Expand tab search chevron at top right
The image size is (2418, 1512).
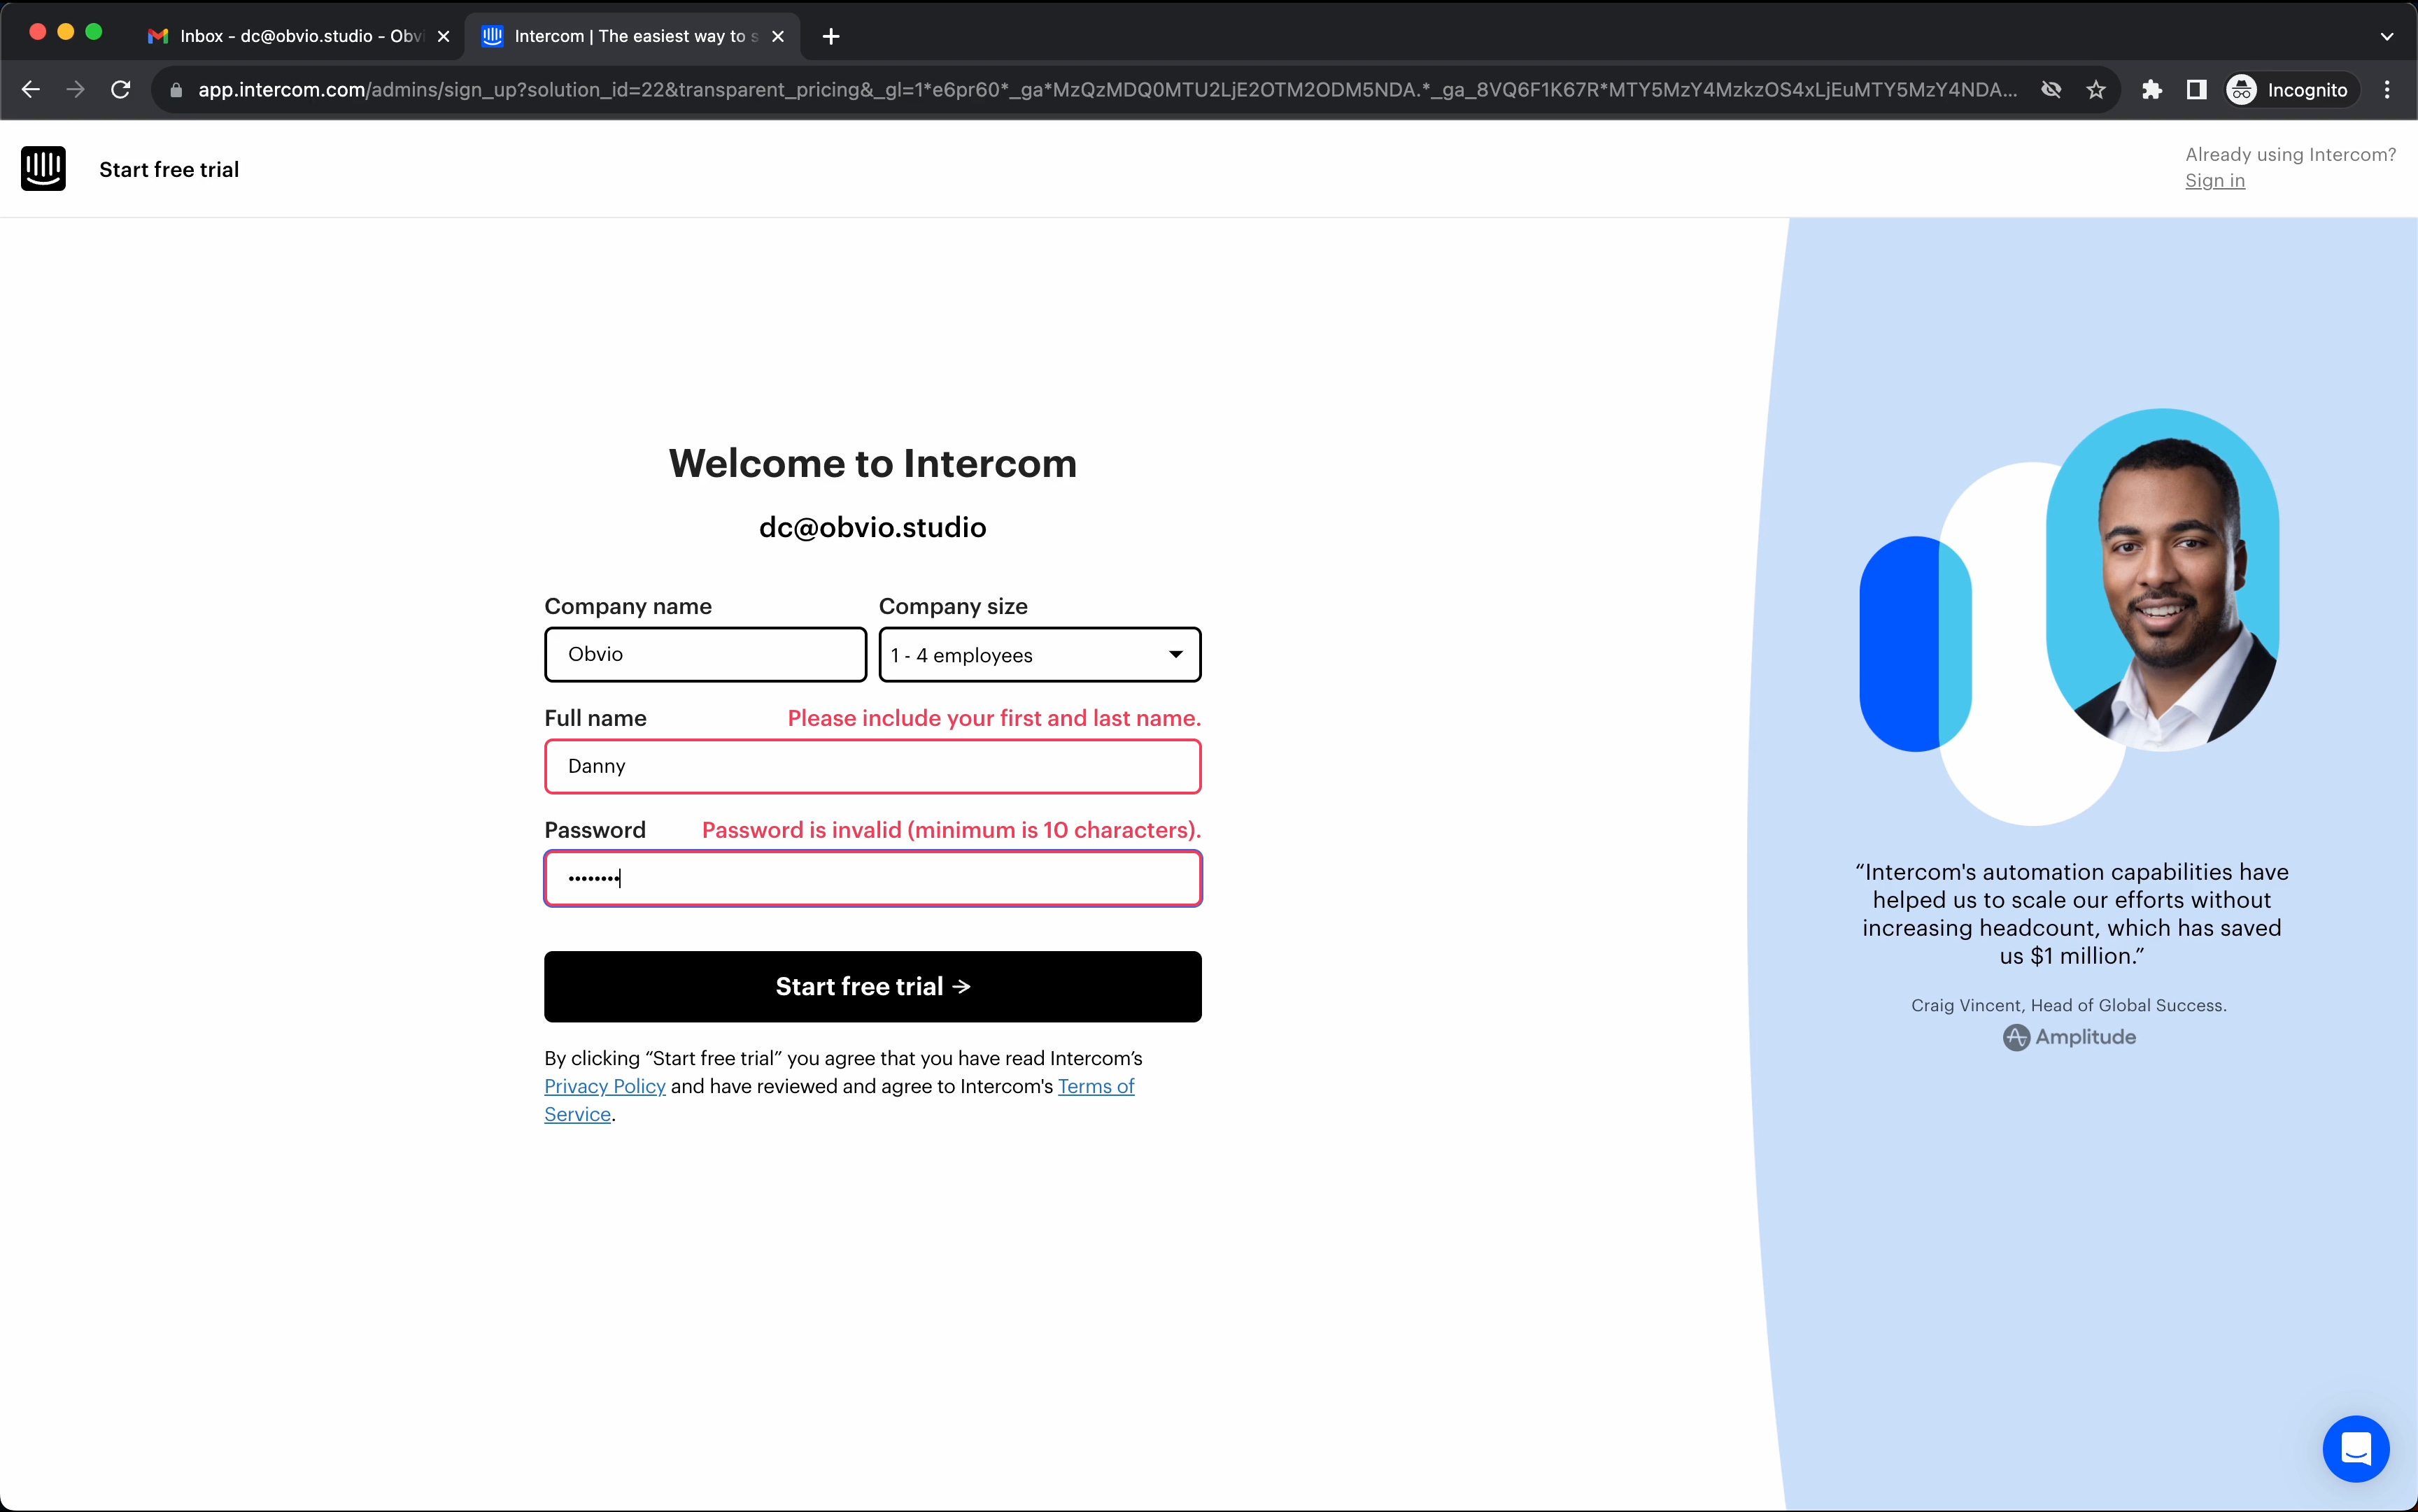click(2386, 37)
